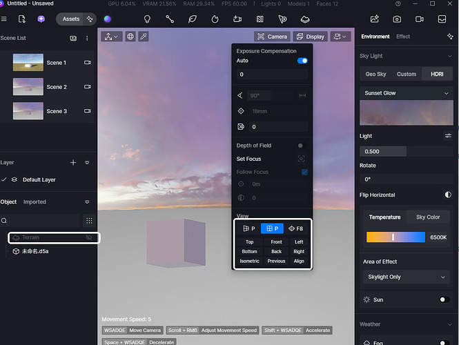The width and height of the screenshot is (459, 345).
Task: Select the path tool icon
Action: 170,19
